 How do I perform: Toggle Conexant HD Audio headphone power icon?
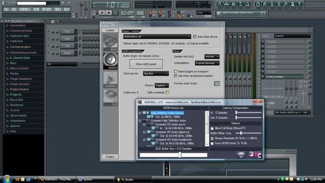click(x=148, y=139)
